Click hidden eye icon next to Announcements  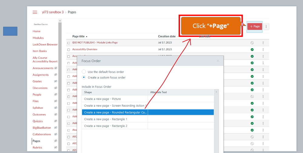coord(56,68)
